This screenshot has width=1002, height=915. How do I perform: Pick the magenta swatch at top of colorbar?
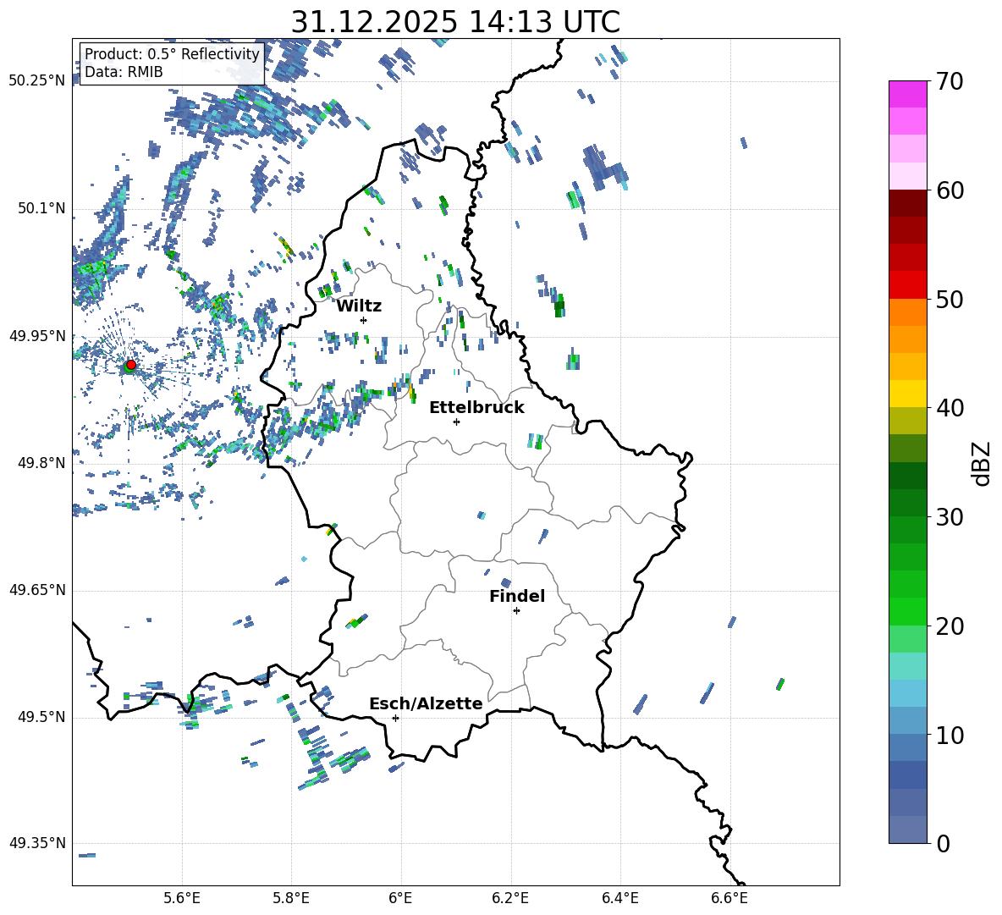907,94
